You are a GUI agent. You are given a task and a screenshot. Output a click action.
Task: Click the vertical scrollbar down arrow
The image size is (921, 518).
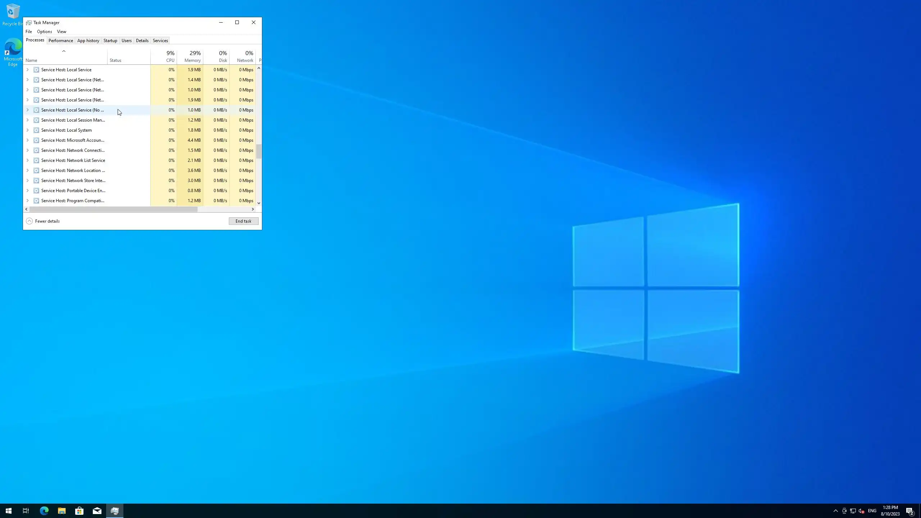click(x=259, y=203)
